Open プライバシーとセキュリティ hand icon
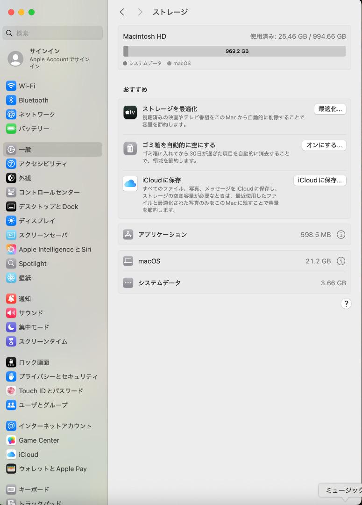 click(11, 376)
